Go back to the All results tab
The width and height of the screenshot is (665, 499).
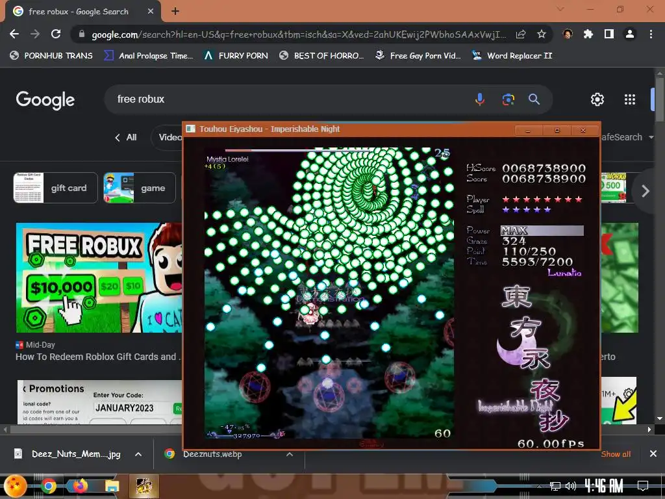point(126,137)
